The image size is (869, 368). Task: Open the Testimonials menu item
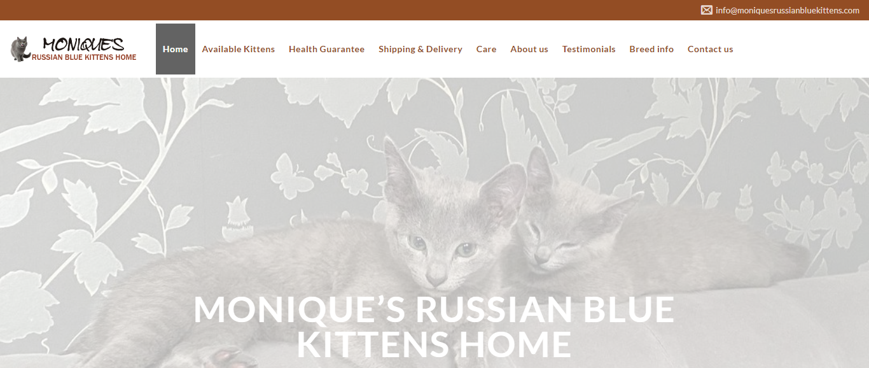[x=588, y=49]
